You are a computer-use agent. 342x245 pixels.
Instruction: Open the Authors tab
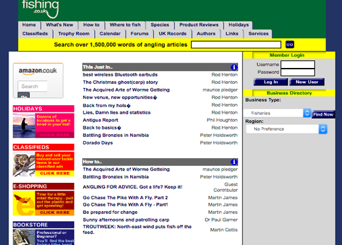click(206, 34)
